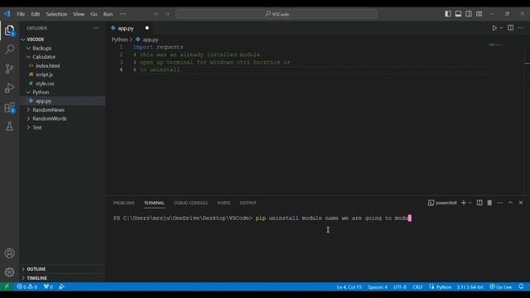530x298 pixels.
Task: Toggle the Panel layout icon
Action: tap(458, 14)
